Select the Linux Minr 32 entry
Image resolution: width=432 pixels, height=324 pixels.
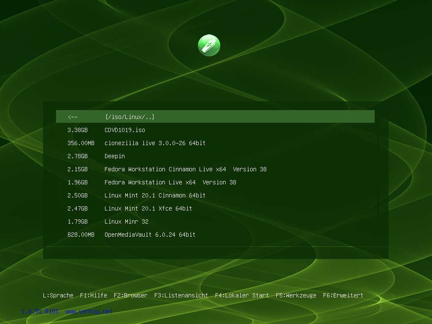pyautogui.click(x=215, y=221)
